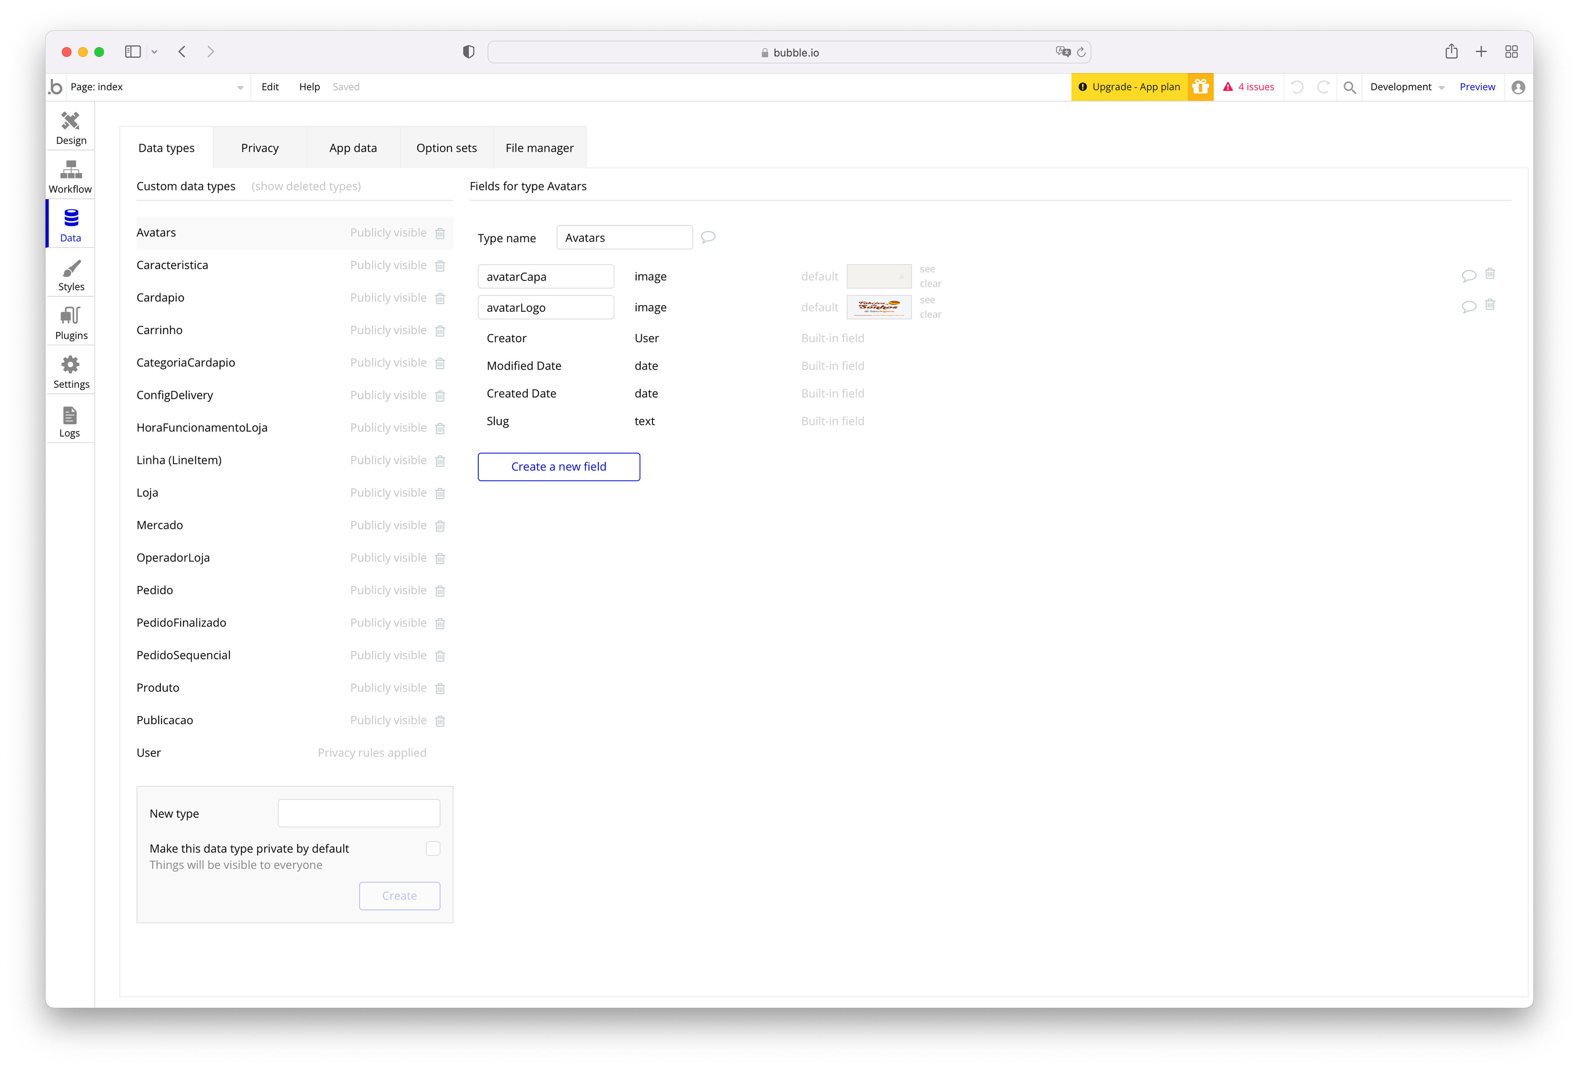
Task: Switch to the App data tab
Action: 353,148
